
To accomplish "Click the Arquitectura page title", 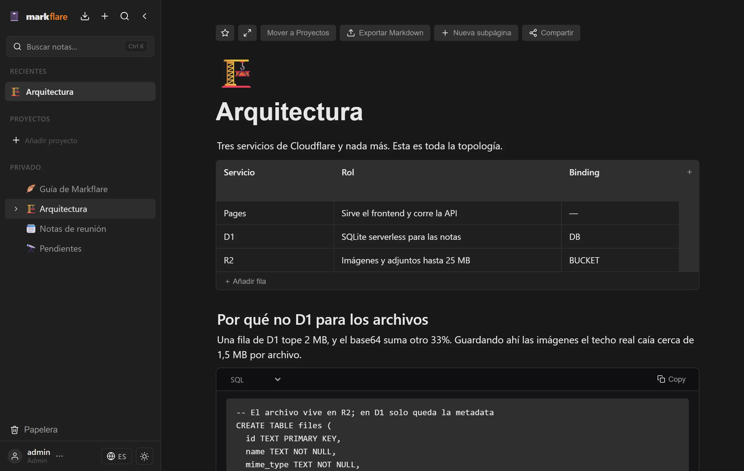I will tap(289, 112).
